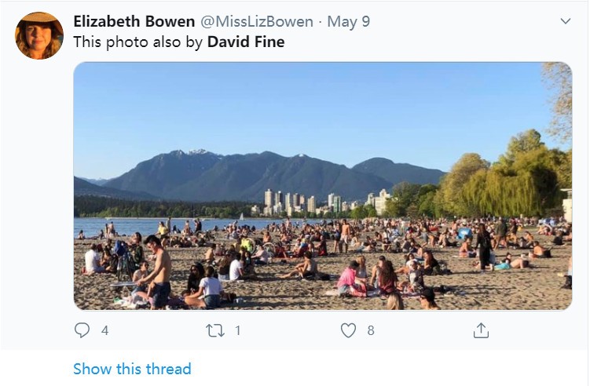Like the tweet with the heart icon
This screenshot has height=386, width=590.
[348, 330]
